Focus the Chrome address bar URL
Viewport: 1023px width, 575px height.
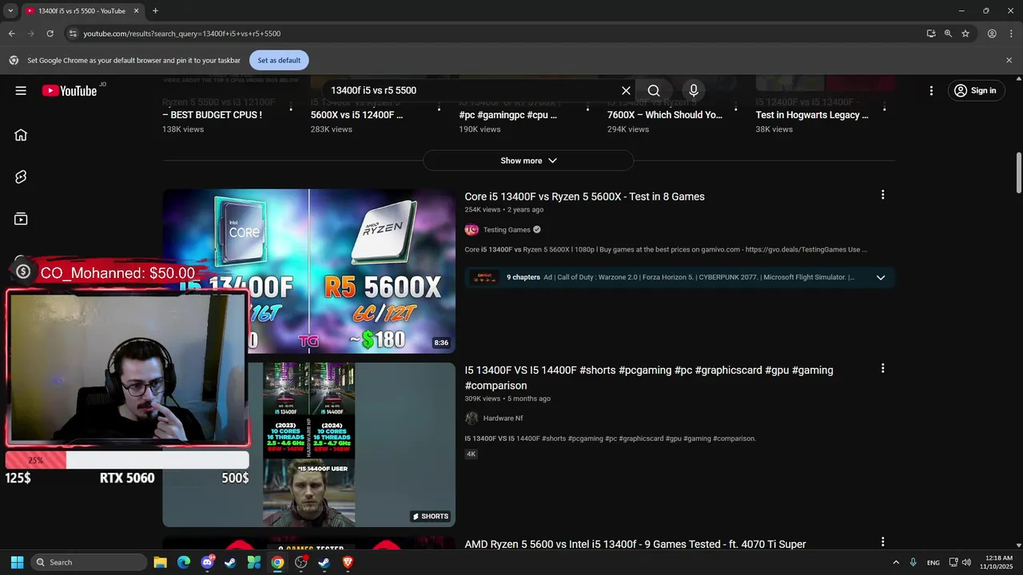[x=182, y=34]
